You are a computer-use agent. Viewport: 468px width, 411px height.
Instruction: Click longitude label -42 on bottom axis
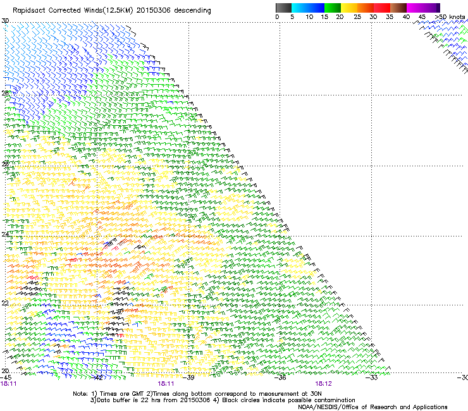tap(97, 377)
